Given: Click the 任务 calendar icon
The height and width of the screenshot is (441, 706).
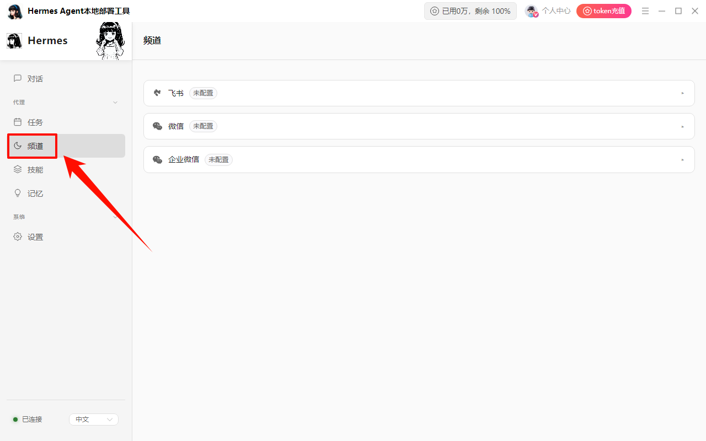Looking at the screenshot, I should 18,122.
